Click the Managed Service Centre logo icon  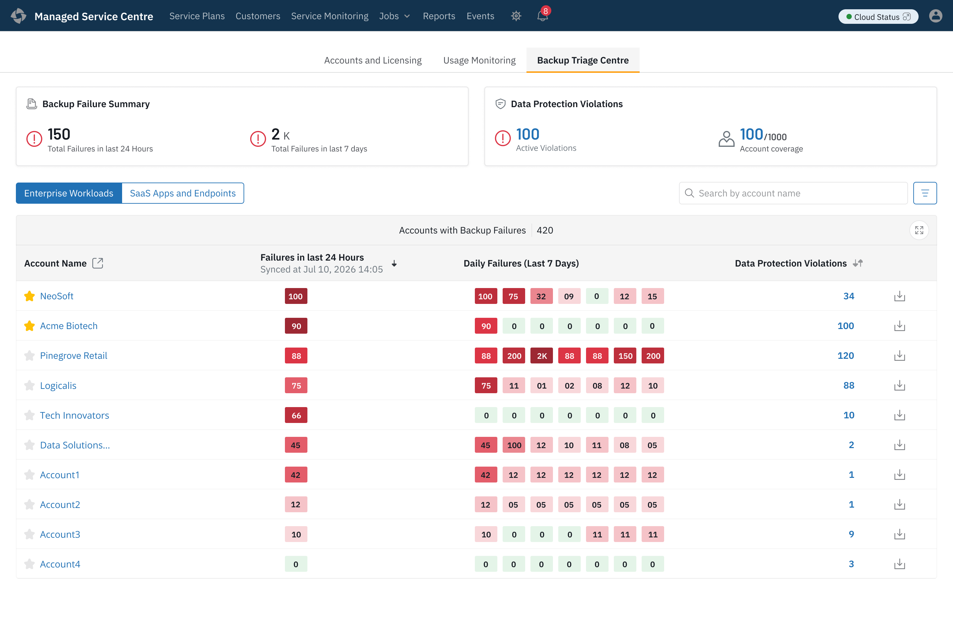(x=19, y=16)
